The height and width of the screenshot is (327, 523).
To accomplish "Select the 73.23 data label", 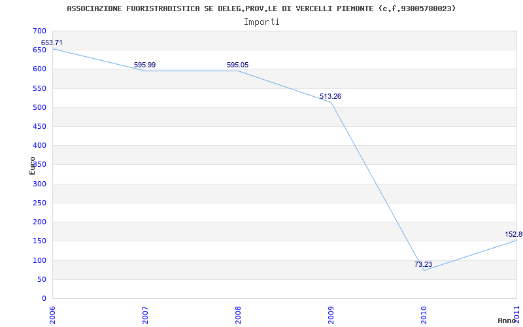I will (x=423, y=264).
